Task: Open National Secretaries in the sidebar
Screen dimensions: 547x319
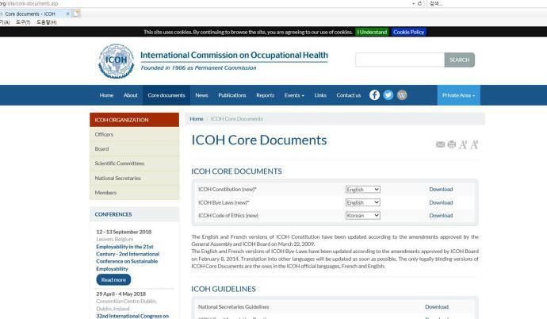Action: (134, 178)
